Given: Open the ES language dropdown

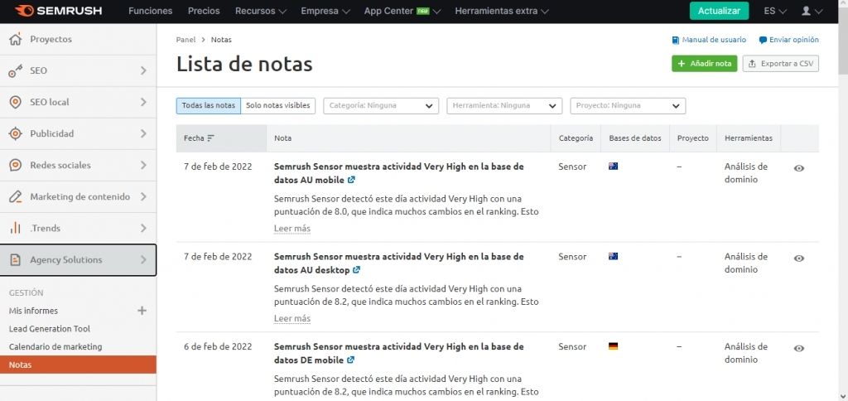Looking at the screenshot, I should [x=775, y=11].
